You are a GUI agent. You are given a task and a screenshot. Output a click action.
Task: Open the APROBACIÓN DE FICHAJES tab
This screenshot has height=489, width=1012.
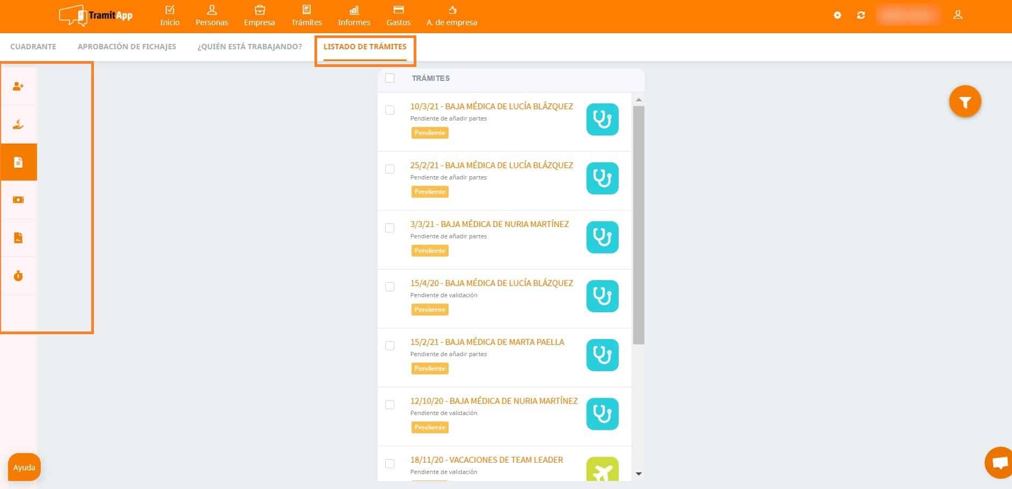pos(127,47)
